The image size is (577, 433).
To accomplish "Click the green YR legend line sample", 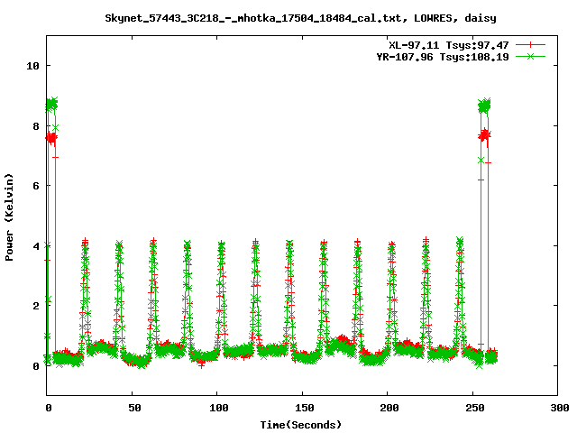I will [530, 56].
